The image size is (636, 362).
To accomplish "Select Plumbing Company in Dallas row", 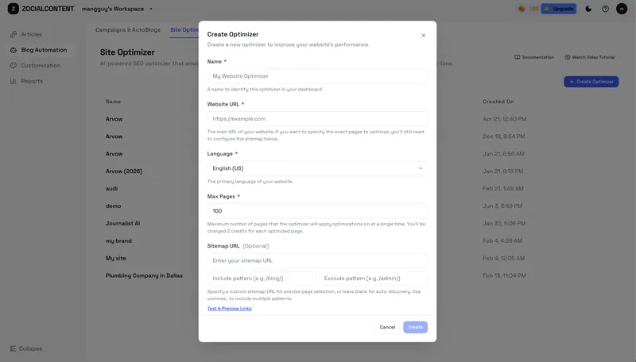I will 144,275.
